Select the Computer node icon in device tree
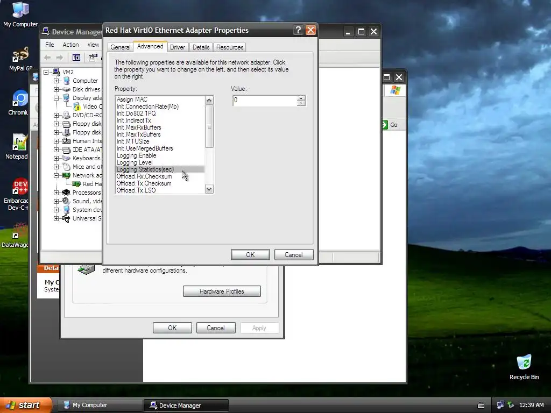 click(x=66, y=81)
